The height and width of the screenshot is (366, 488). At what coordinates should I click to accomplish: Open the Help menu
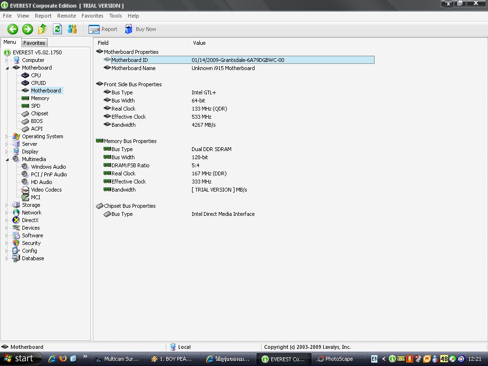tap(133, 16)
